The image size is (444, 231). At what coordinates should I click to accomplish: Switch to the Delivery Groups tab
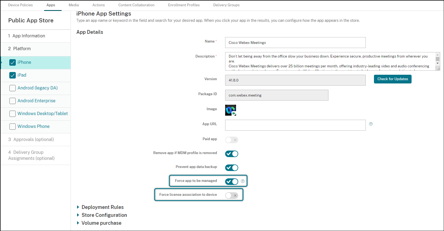[x=226, y=5]
